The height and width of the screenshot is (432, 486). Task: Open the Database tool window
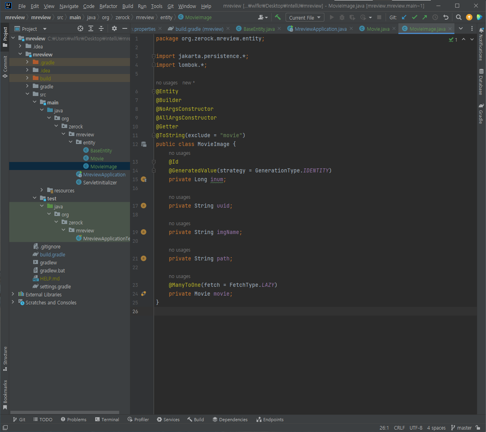[x=481, y=82]
